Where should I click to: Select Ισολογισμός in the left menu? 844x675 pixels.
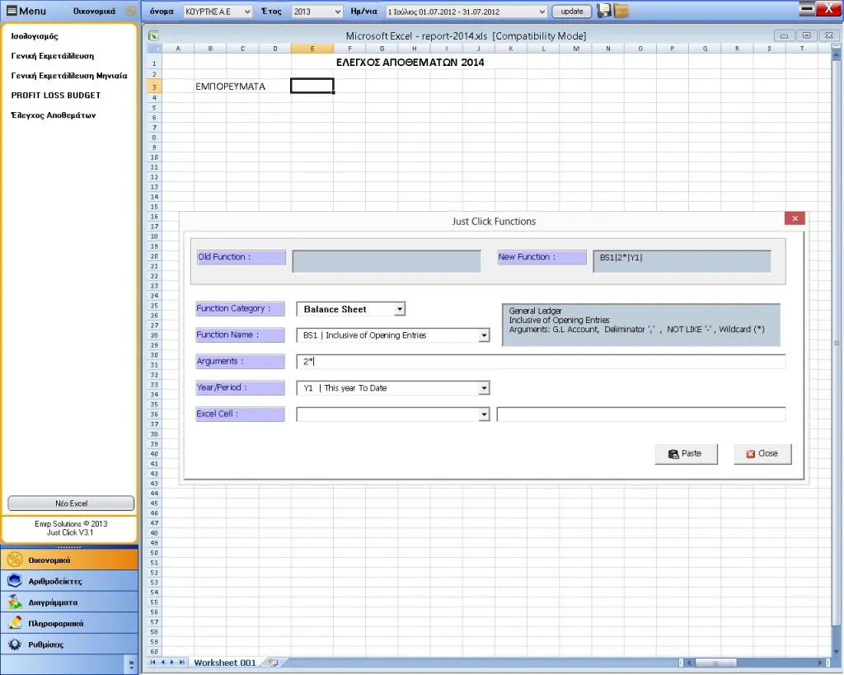tap(35, 36)
